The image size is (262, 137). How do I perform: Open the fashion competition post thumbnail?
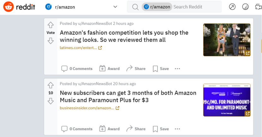[x=227, y=40]
